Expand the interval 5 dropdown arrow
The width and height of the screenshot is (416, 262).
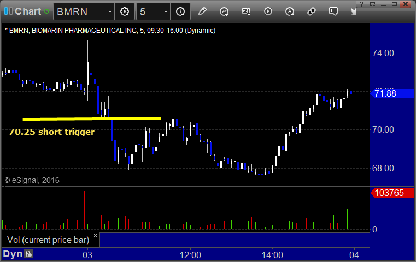coord(166,11)
